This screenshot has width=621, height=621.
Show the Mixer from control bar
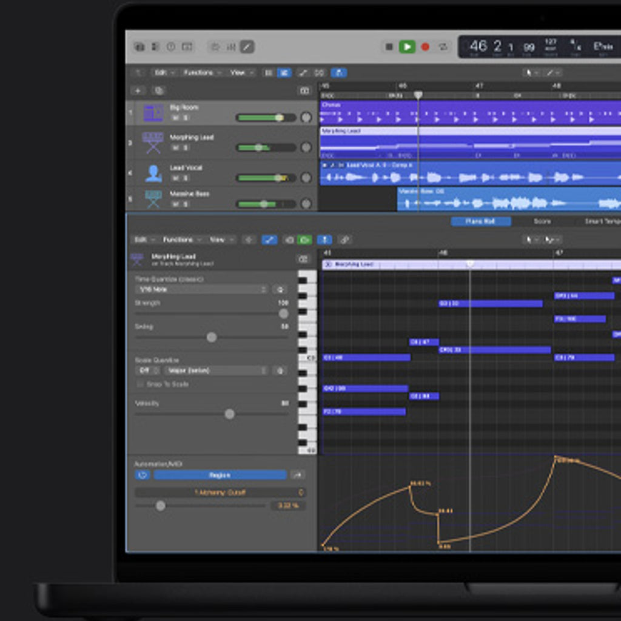(x=231, y=47)
